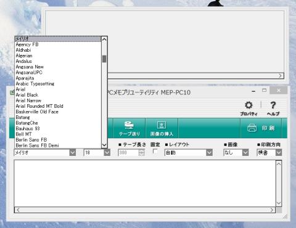296x228 pixels.
Task: Open the プロパティ gear settings
Action: tap(249, 108)
